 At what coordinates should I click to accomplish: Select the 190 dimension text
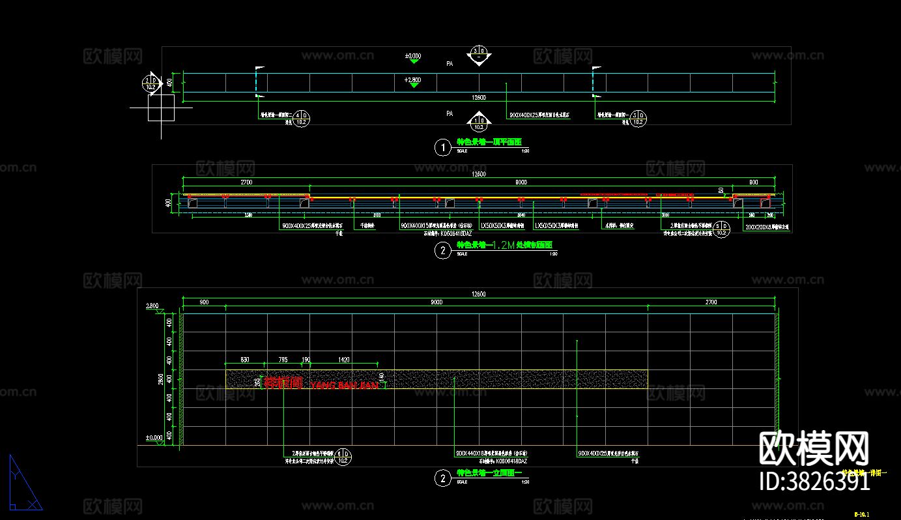[306, 359]
